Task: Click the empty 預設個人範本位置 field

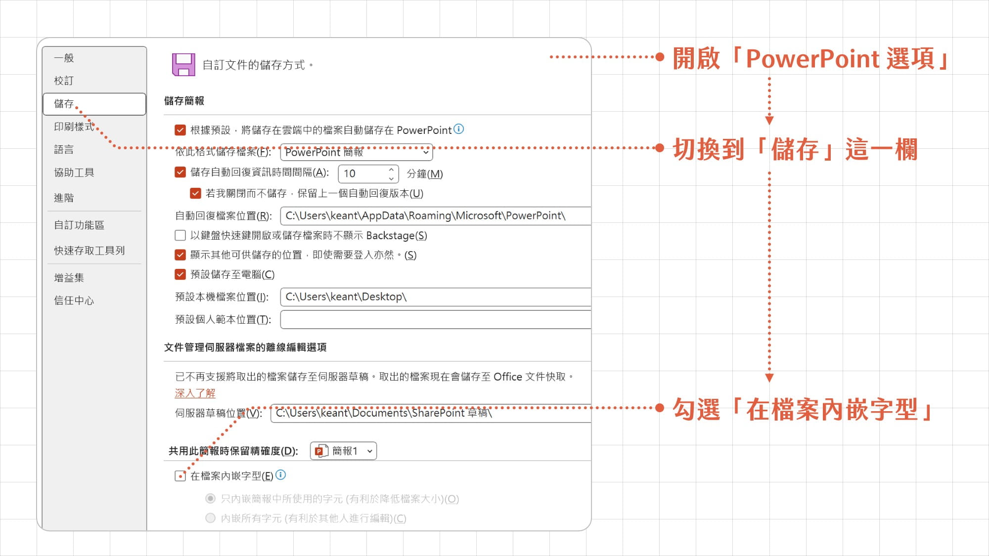Action: coord(435,319)
